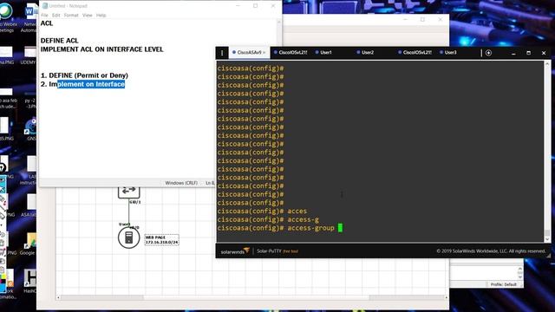
Task: Open the Solar-PuTTY three-dot menu
Action: pos(222,53)
